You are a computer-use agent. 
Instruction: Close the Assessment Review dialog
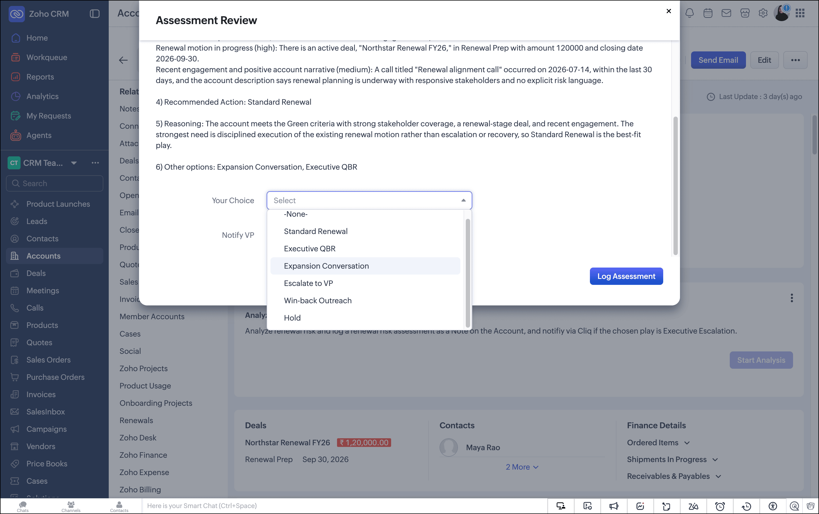(x=668, y=11)
